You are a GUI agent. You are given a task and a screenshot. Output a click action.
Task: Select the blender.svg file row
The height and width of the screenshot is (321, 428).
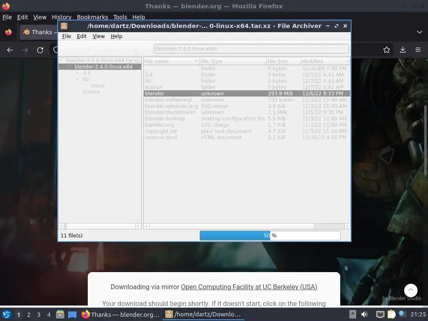247,125
